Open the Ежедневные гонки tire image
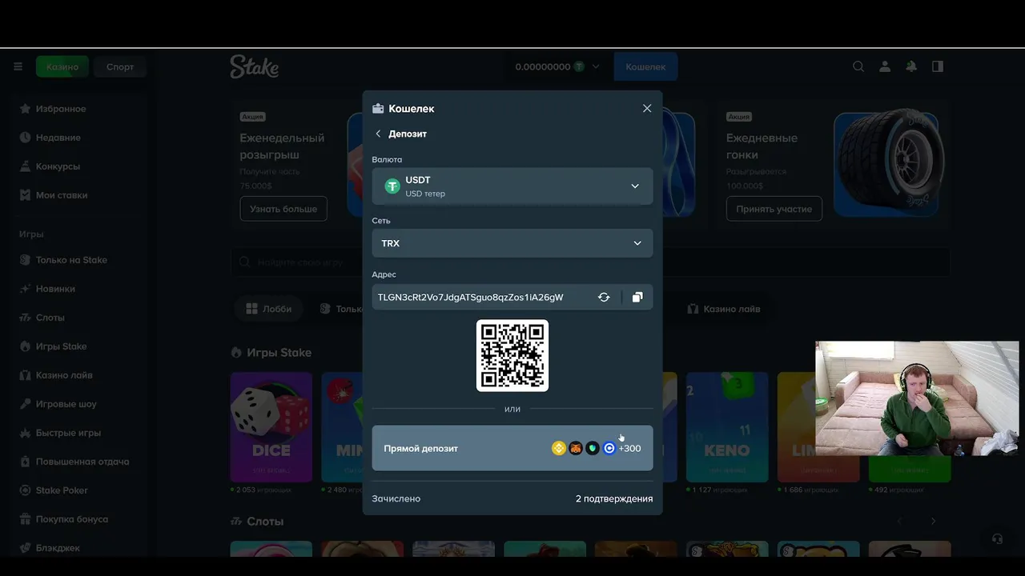This screenshot has width=1025, height=576. click(x=889, y=164)
